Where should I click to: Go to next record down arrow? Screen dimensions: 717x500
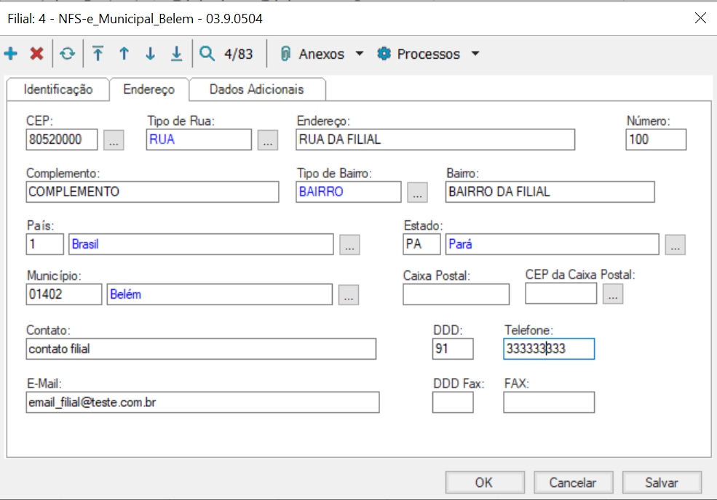click(x=150, y=54)
